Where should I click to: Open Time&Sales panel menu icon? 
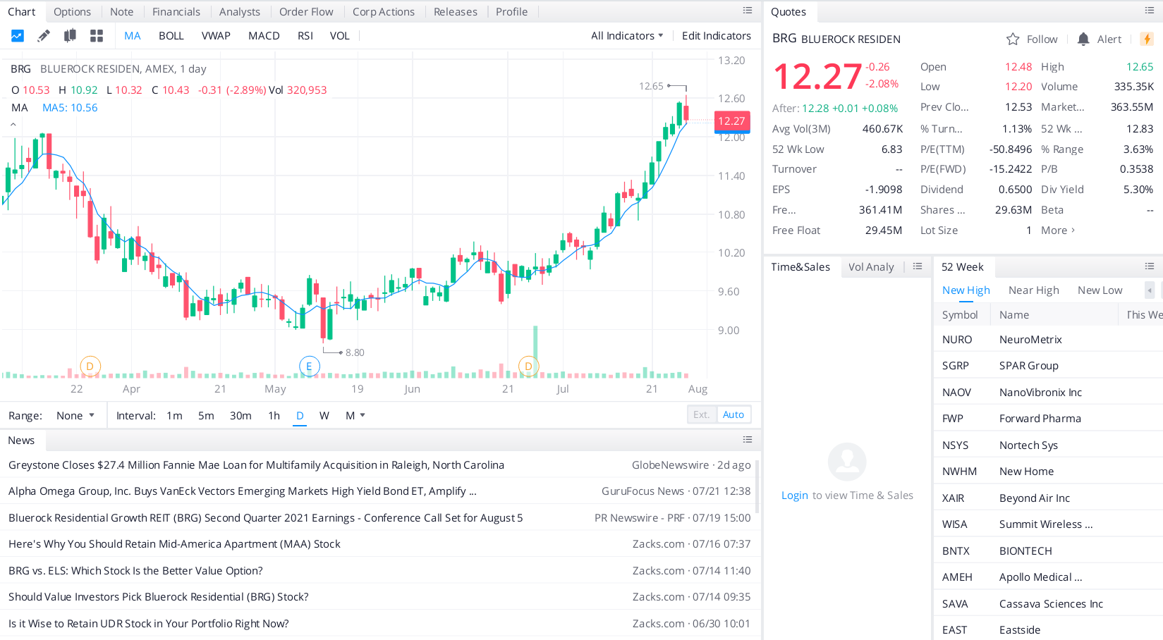[x=918, y=266]
